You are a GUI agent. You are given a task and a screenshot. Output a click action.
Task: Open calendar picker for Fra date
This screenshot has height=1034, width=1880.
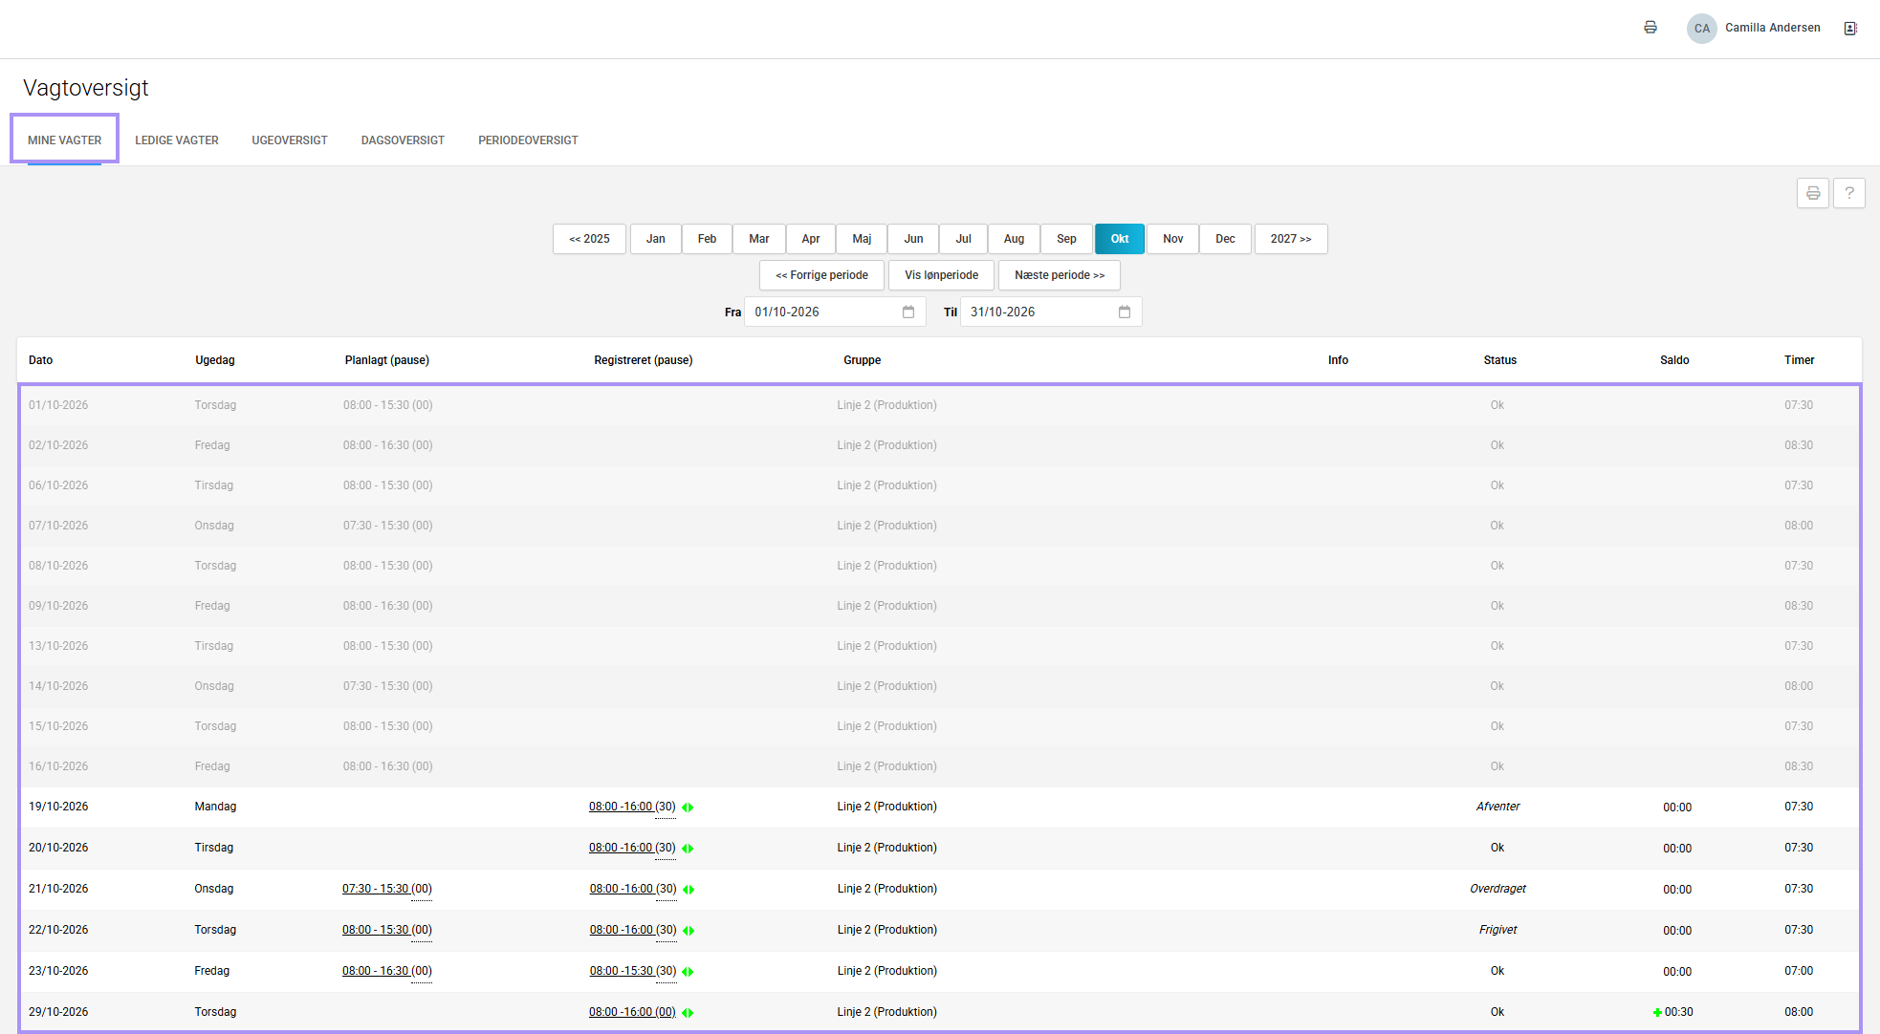point(908,312)
